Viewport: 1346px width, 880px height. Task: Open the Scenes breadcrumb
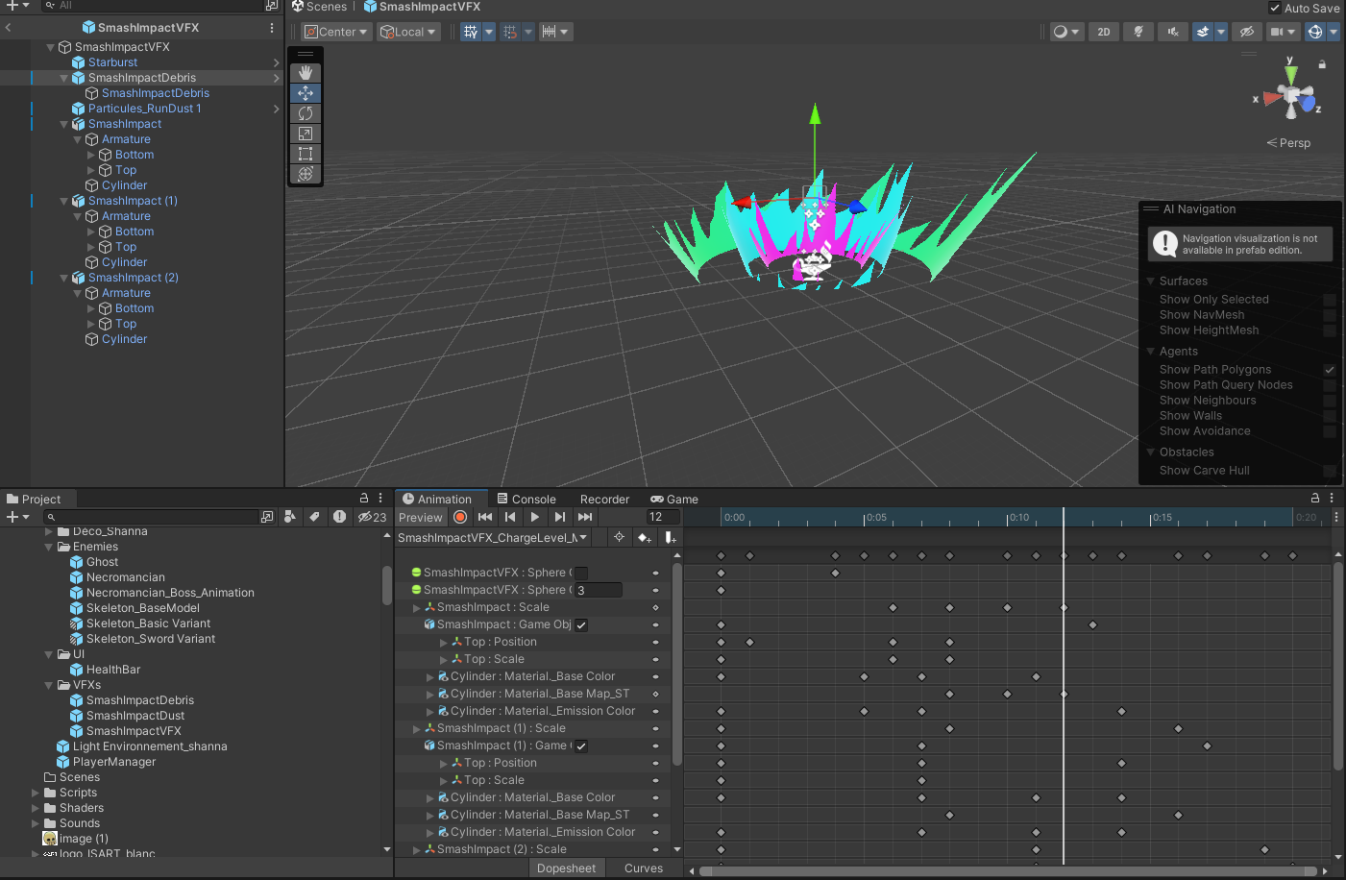point(319,7)
